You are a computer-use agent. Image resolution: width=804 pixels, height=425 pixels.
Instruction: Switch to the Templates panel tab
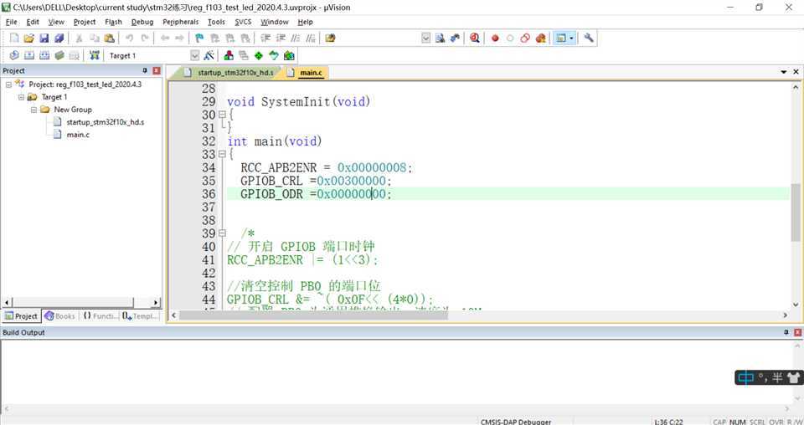point(140,316)
